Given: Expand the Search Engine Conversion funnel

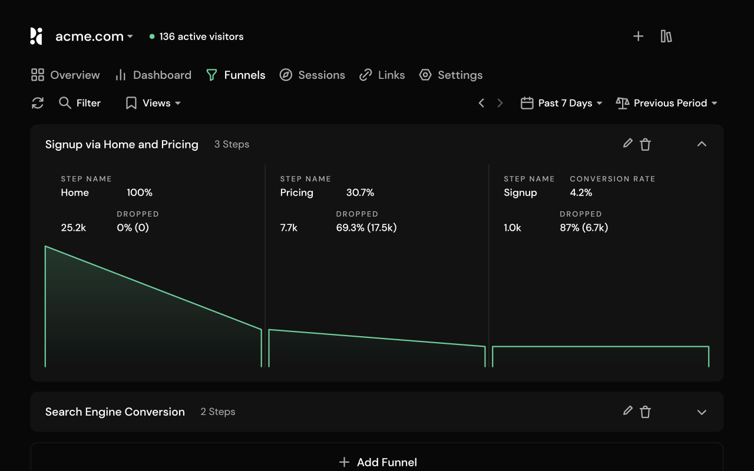Looking at the screenshot, I should tap(702, 412).
